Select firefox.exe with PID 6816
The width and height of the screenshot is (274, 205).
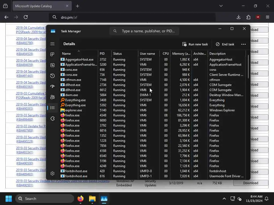[153, 130]
